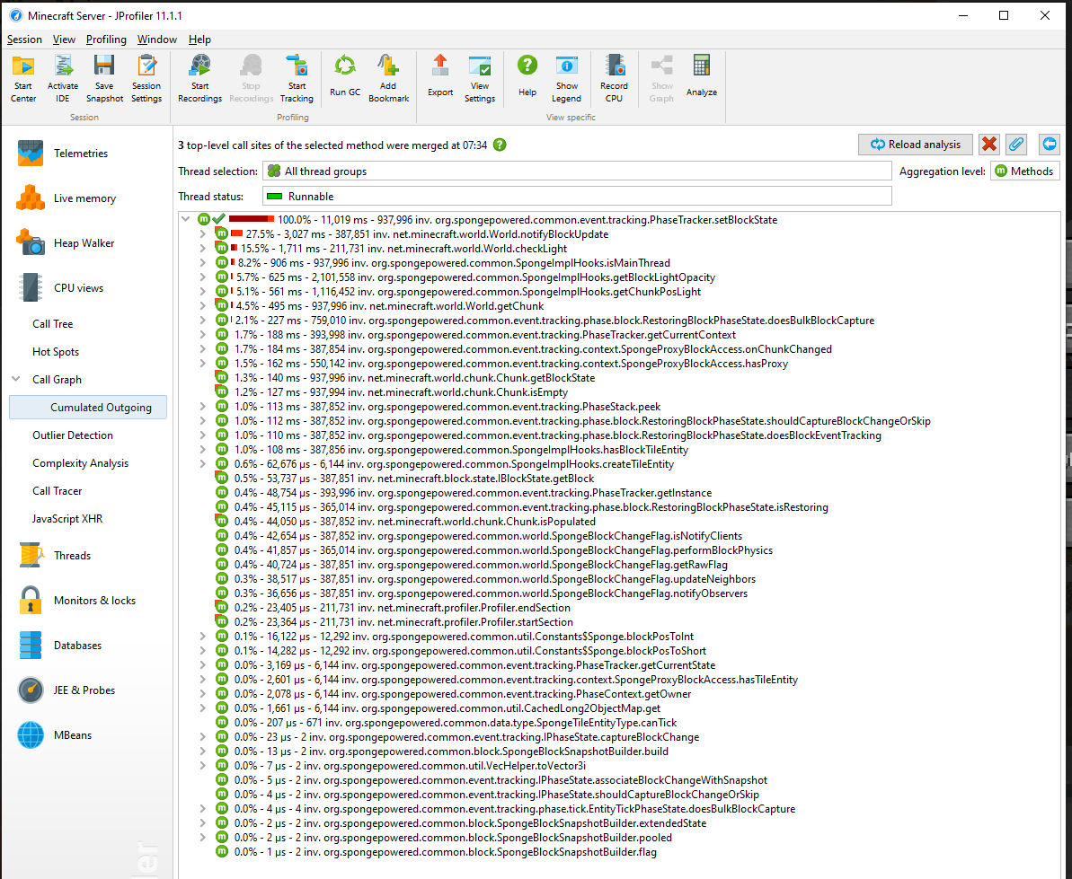
Task: Start method call tracking
Action: pos(297,78)
